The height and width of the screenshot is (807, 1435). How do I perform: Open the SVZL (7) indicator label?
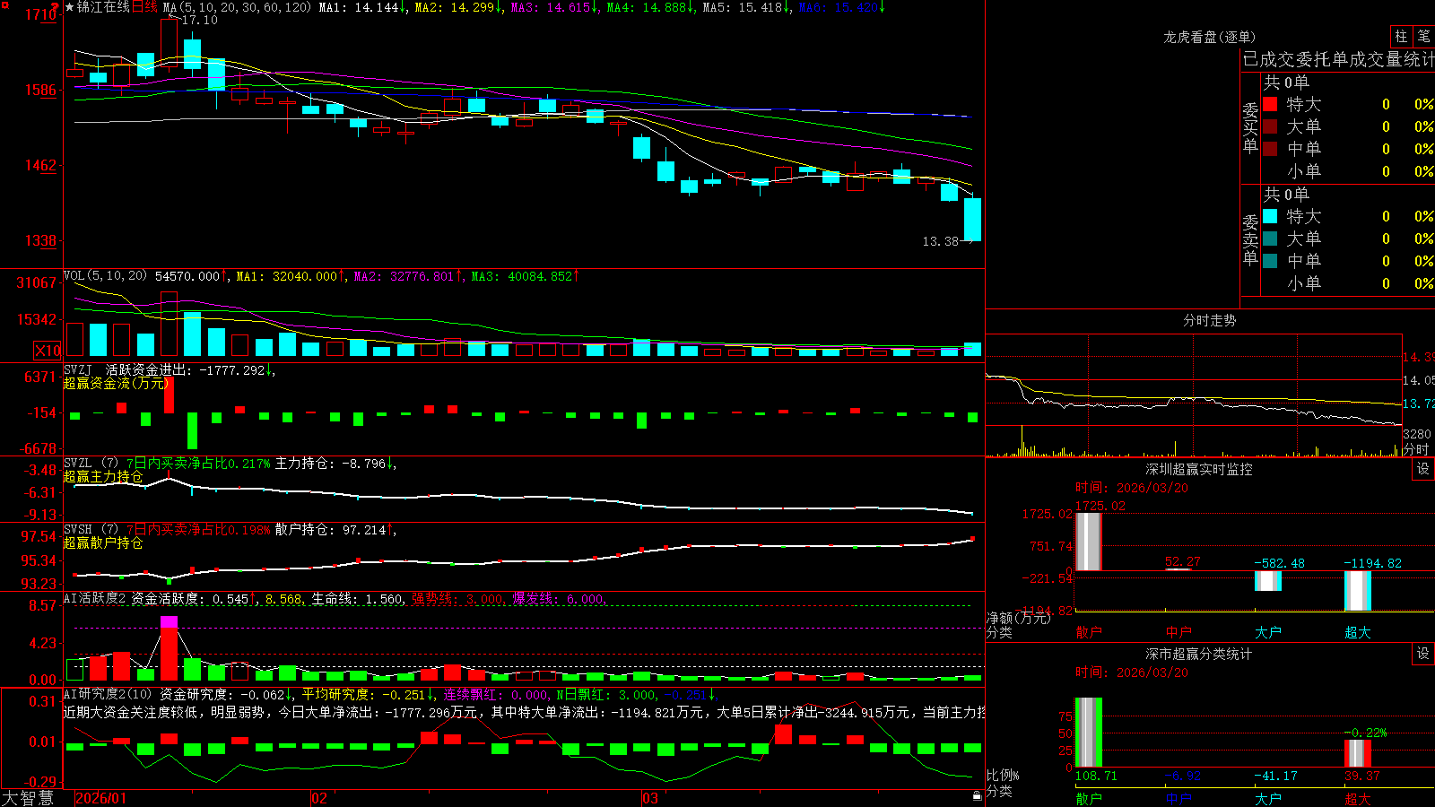tap(91, 464)
